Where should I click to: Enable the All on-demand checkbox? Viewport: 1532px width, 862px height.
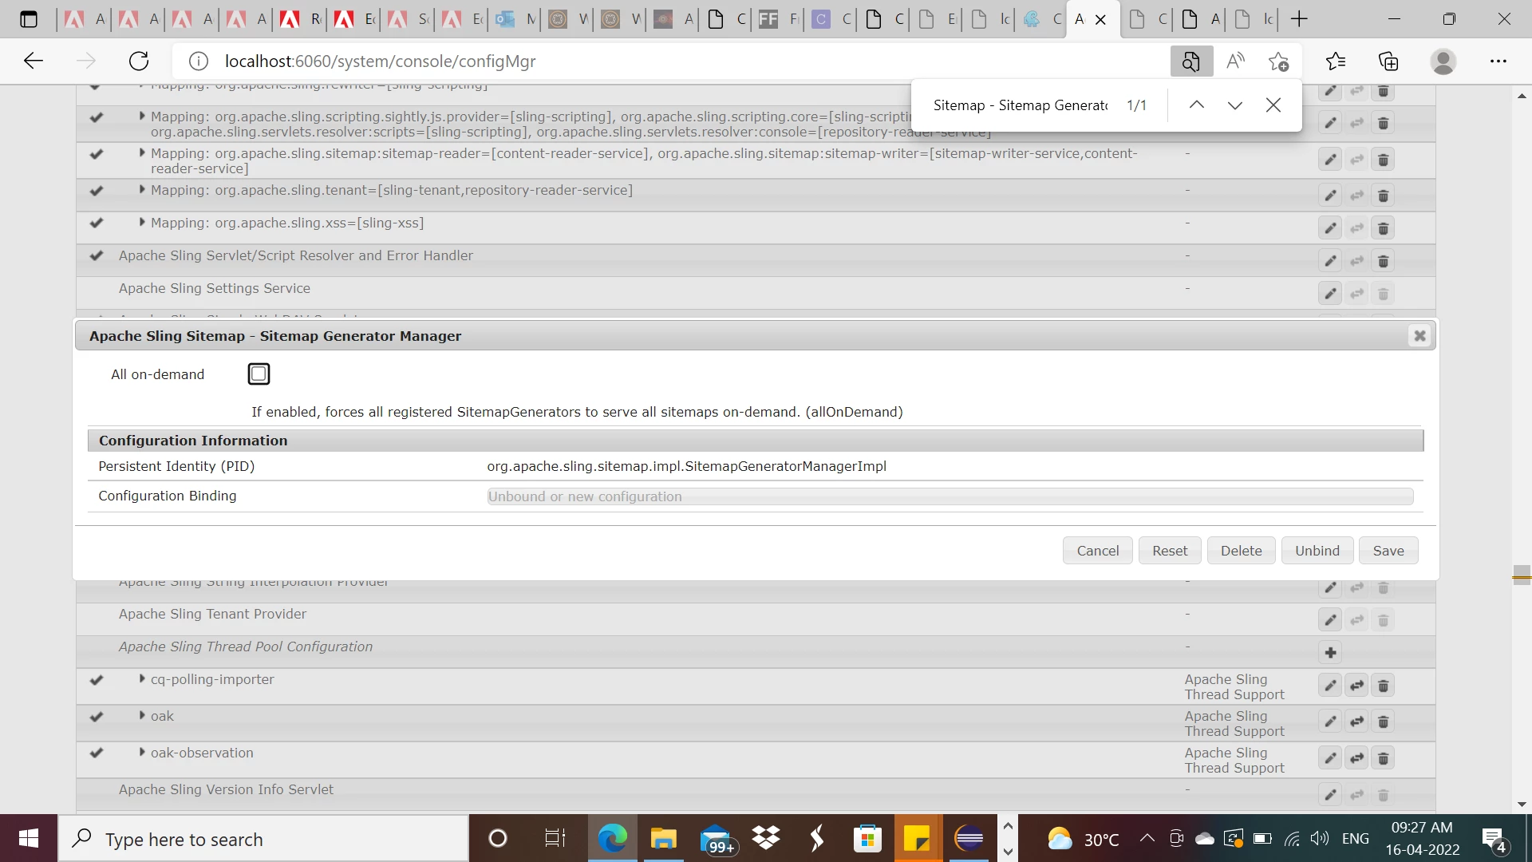(259, 374)
